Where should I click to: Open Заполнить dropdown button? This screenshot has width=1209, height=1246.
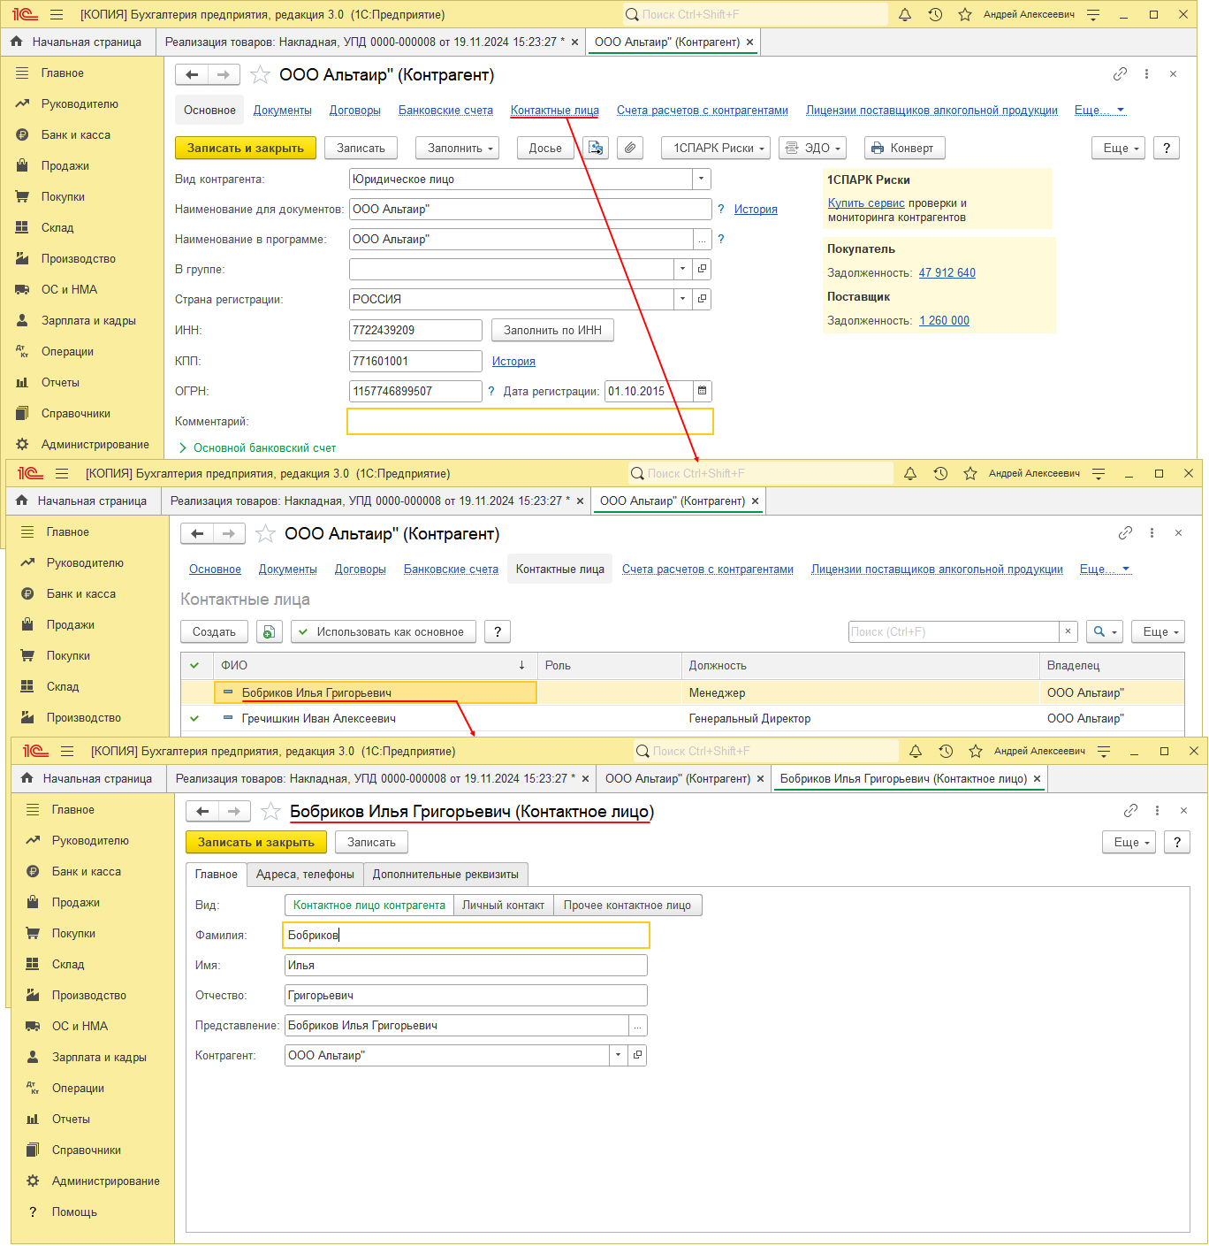458,148
